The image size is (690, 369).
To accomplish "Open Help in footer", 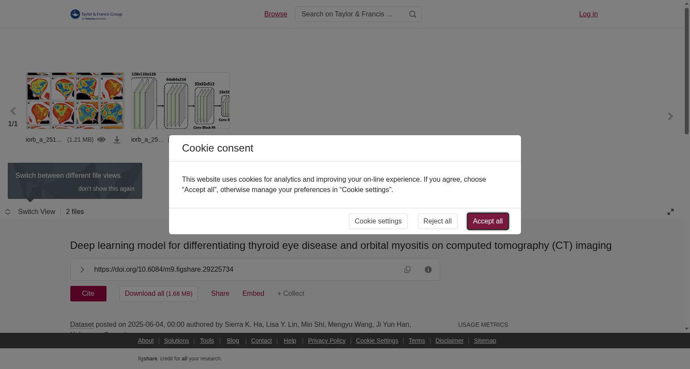I will (290, 341).
